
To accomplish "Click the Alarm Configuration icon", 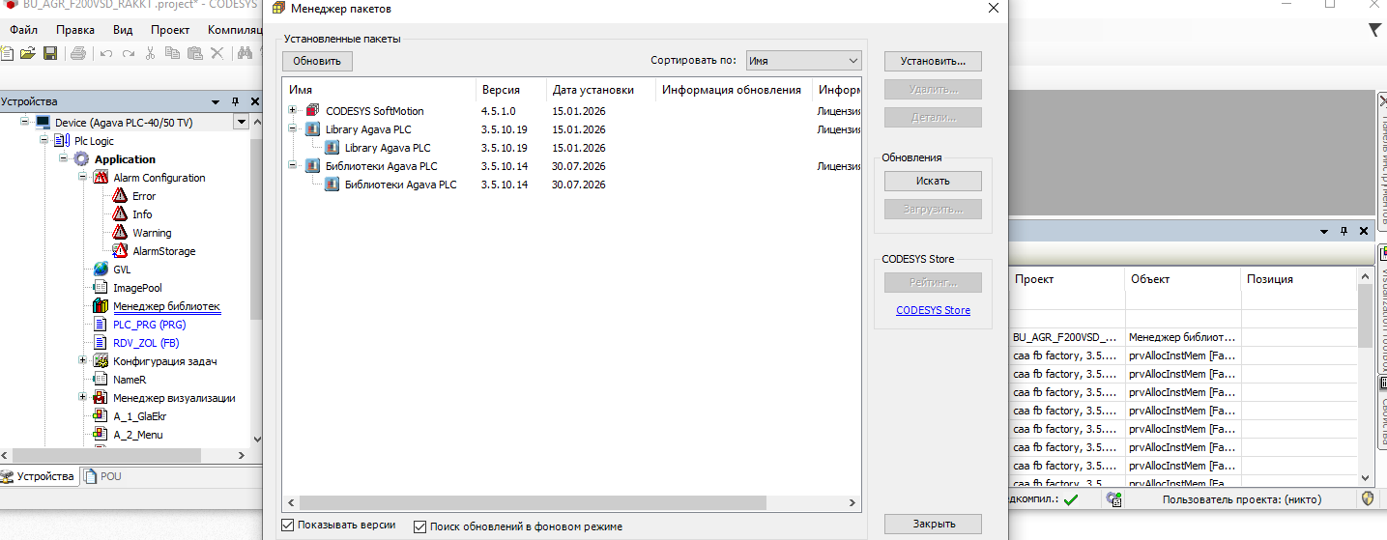I will (101, 178).
